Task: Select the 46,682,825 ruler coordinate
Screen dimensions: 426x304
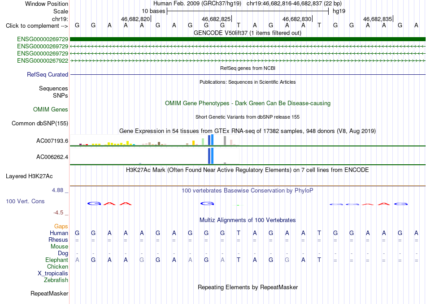Action: click(x=216, y=19)
